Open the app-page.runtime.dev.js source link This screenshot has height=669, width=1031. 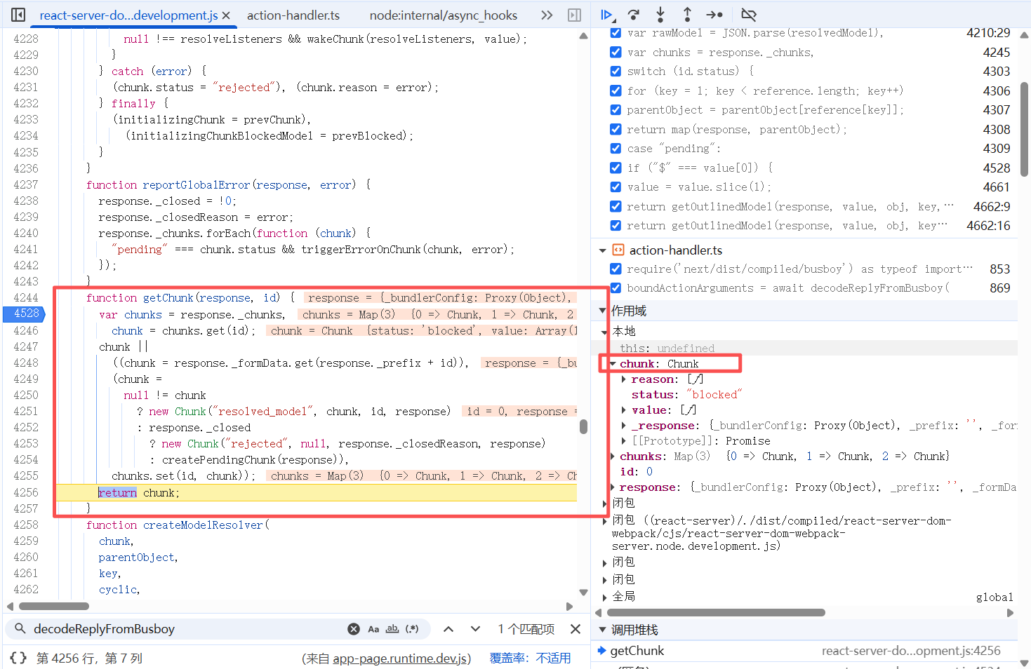(401, 658)
